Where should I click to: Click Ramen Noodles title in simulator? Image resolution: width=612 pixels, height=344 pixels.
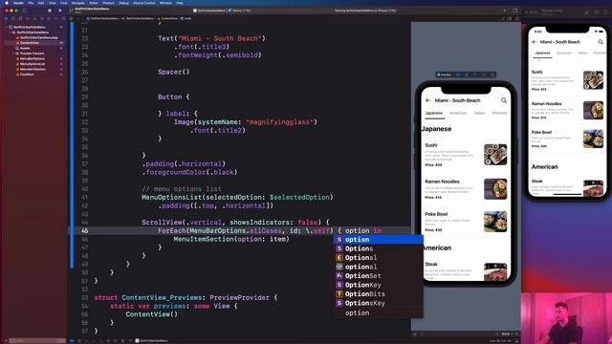tap(546, 104)
